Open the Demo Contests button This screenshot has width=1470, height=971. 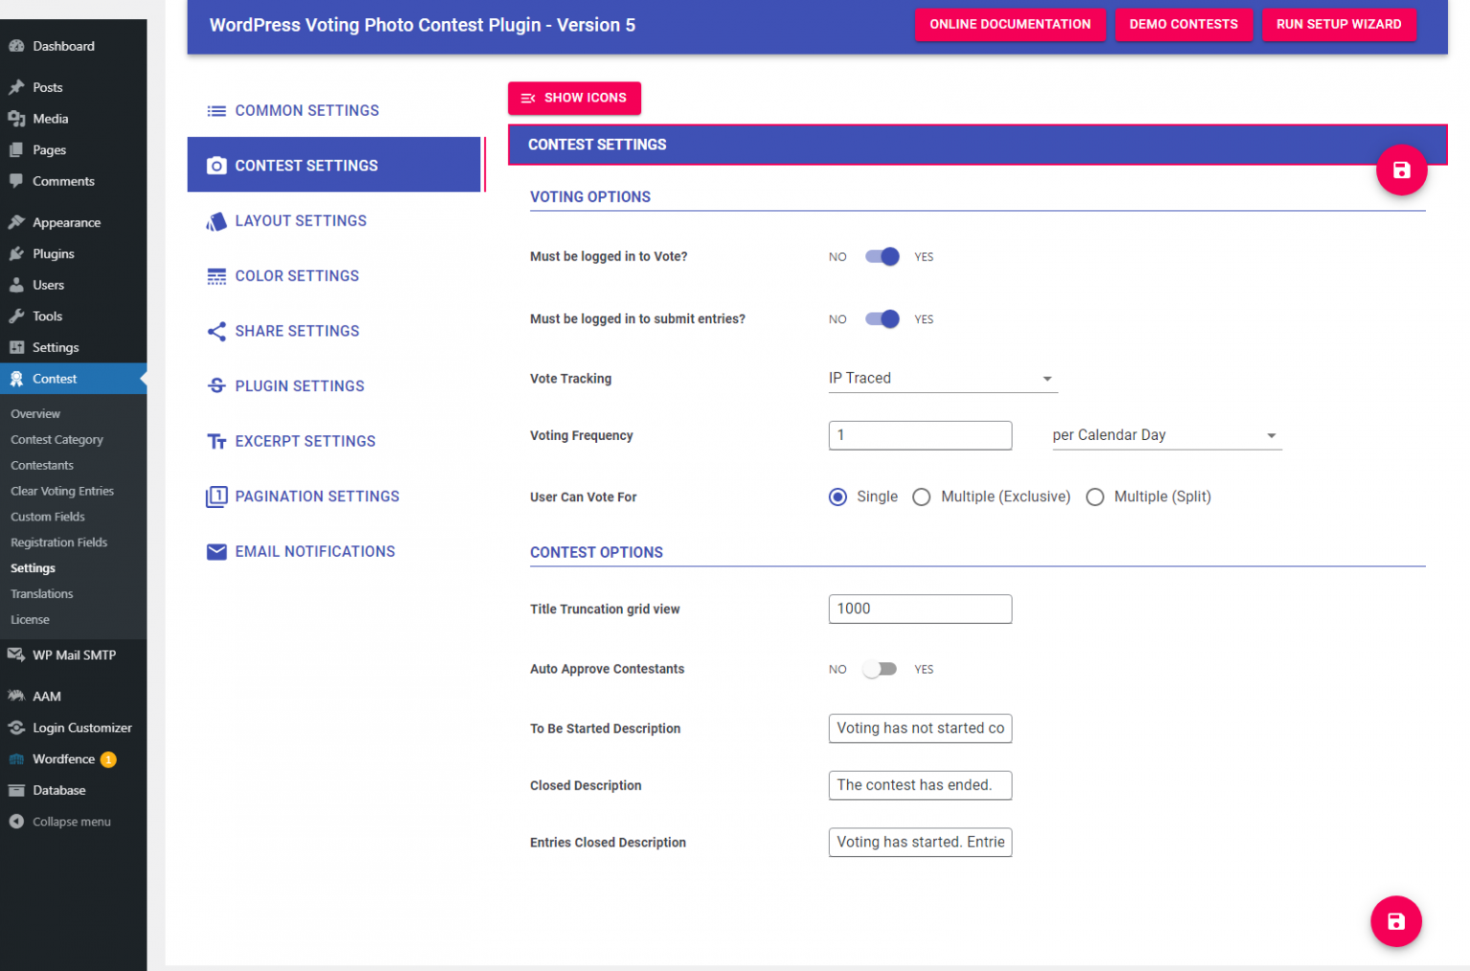[1183, 24]
